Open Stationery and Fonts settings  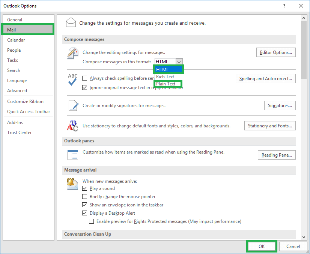click(x=270, y=126)
